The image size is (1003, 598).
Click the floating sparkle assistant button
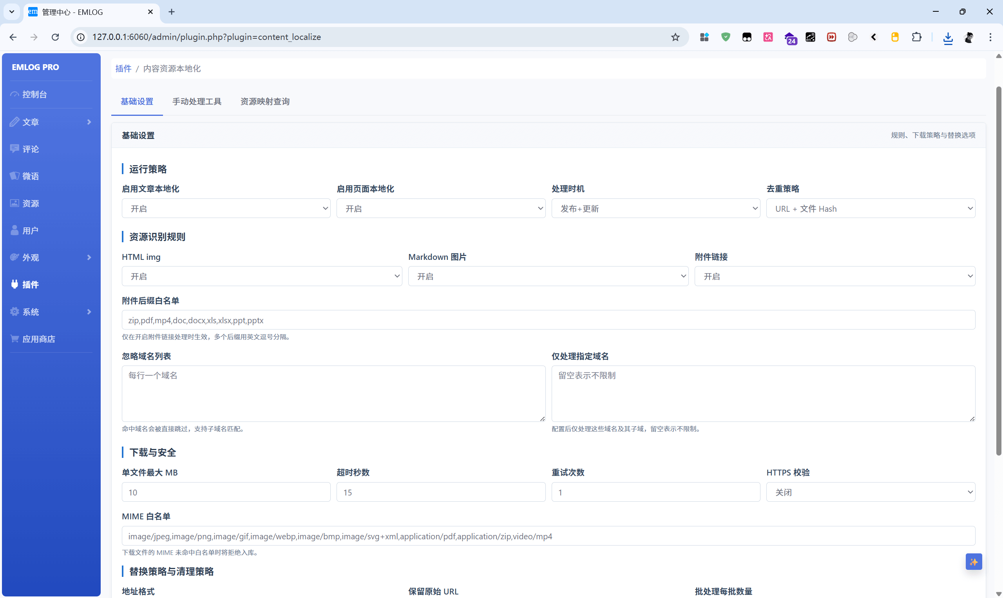coord(974,562)
